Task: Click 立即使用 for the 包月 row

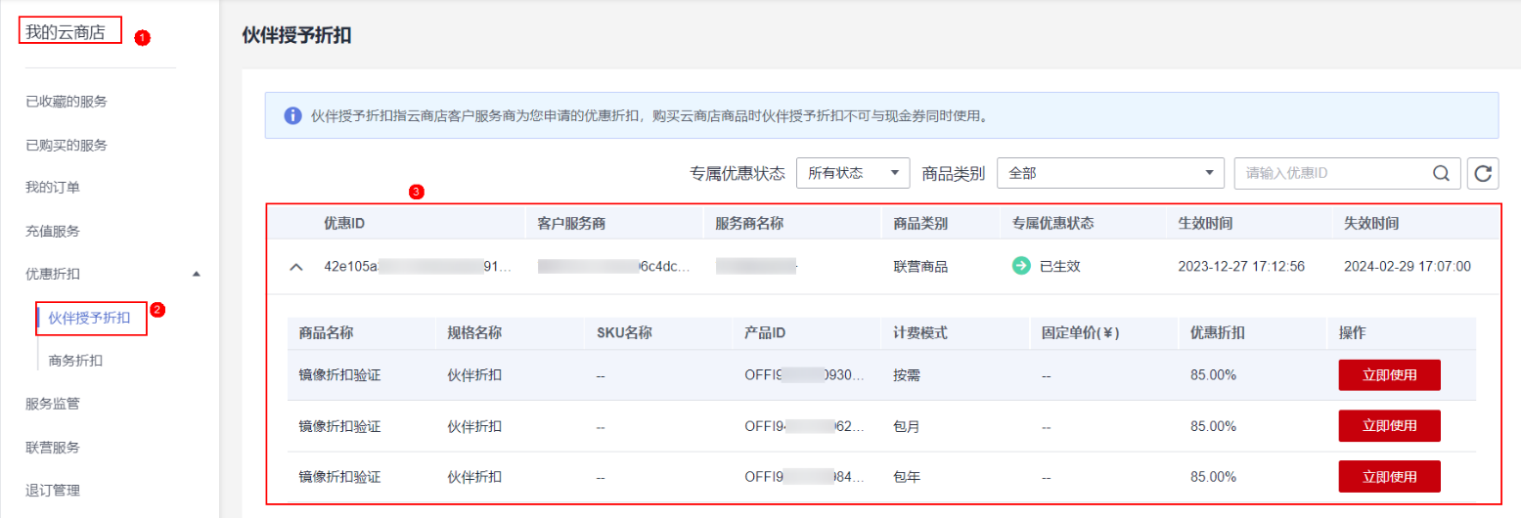Action: click(x=1389, y=425)
